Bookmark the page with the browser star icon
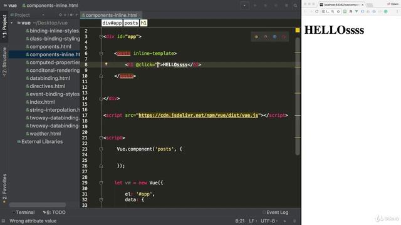Screen dimensions: 401x225 [338, 11]
